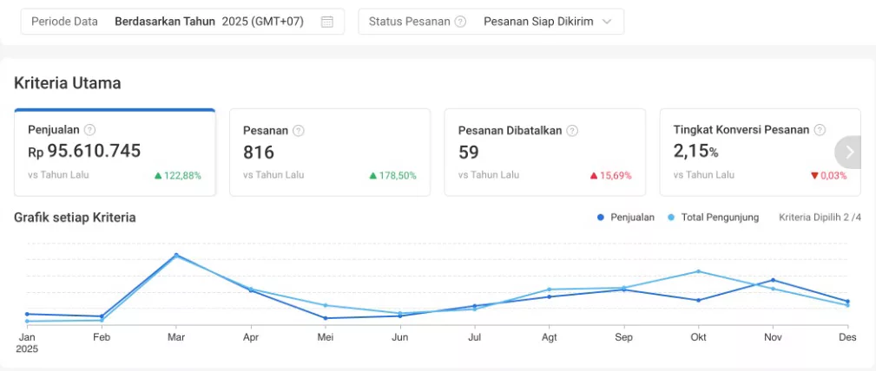The image size is (876, 371).
Task: Click the Rp 95.610.745 sales value
Action: [x=84, y=151]
